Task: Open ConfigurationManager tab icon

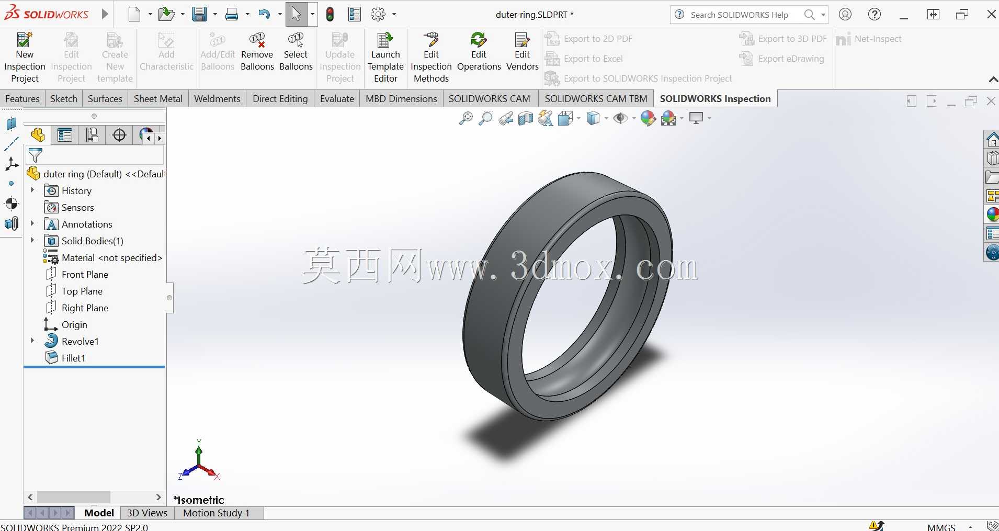Action: tap(92, 135)
